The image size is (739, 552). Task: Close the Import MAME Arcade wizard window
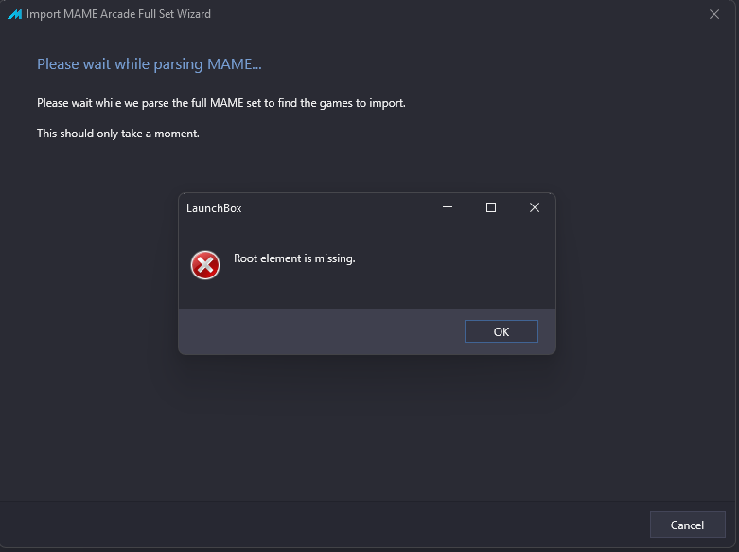coord(714,14)
